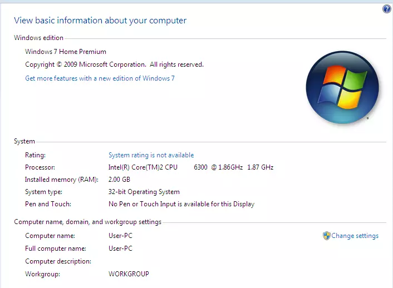Open 'Get more features with a new edition' link

(100, 78)
